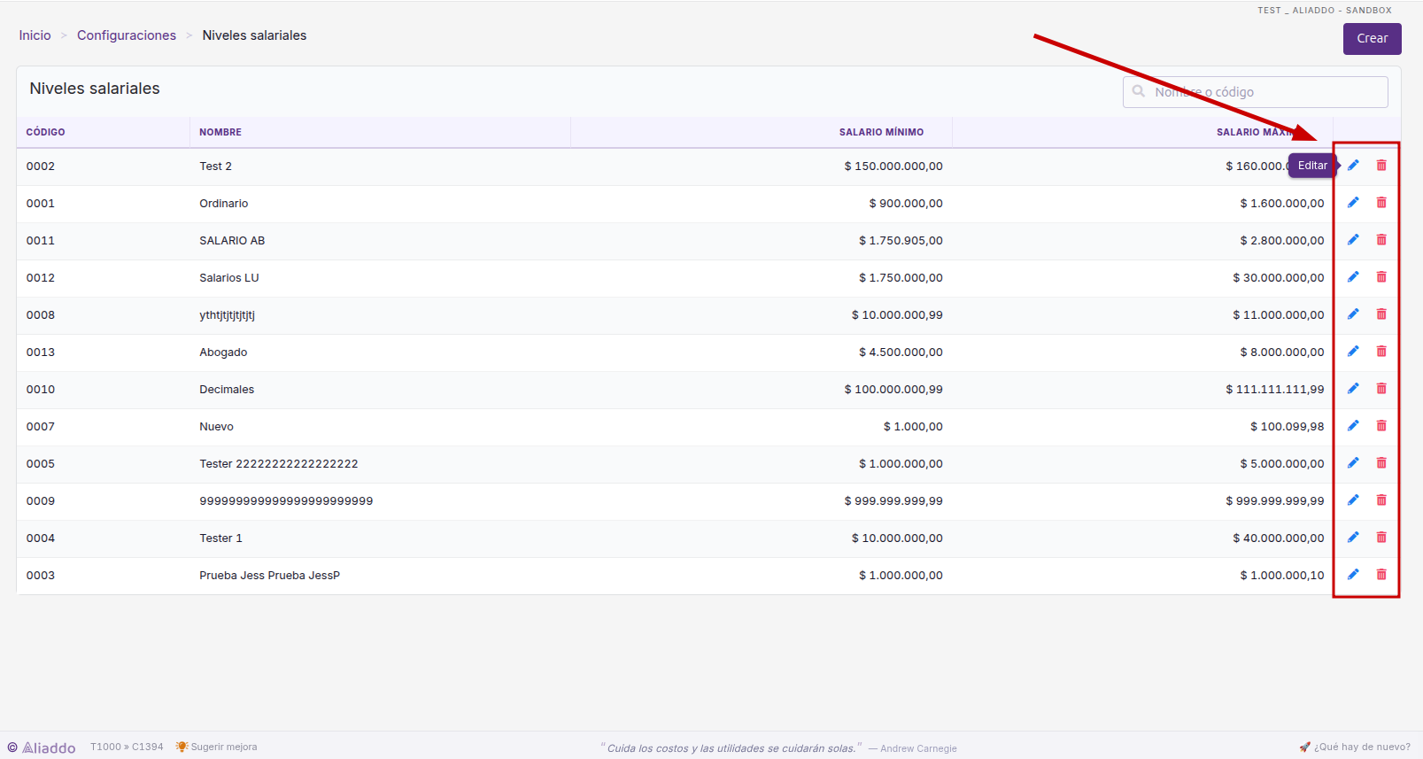Delete the Prueba Jess row
This screenshot has height=759, width=1423.
coord(1381,575)
